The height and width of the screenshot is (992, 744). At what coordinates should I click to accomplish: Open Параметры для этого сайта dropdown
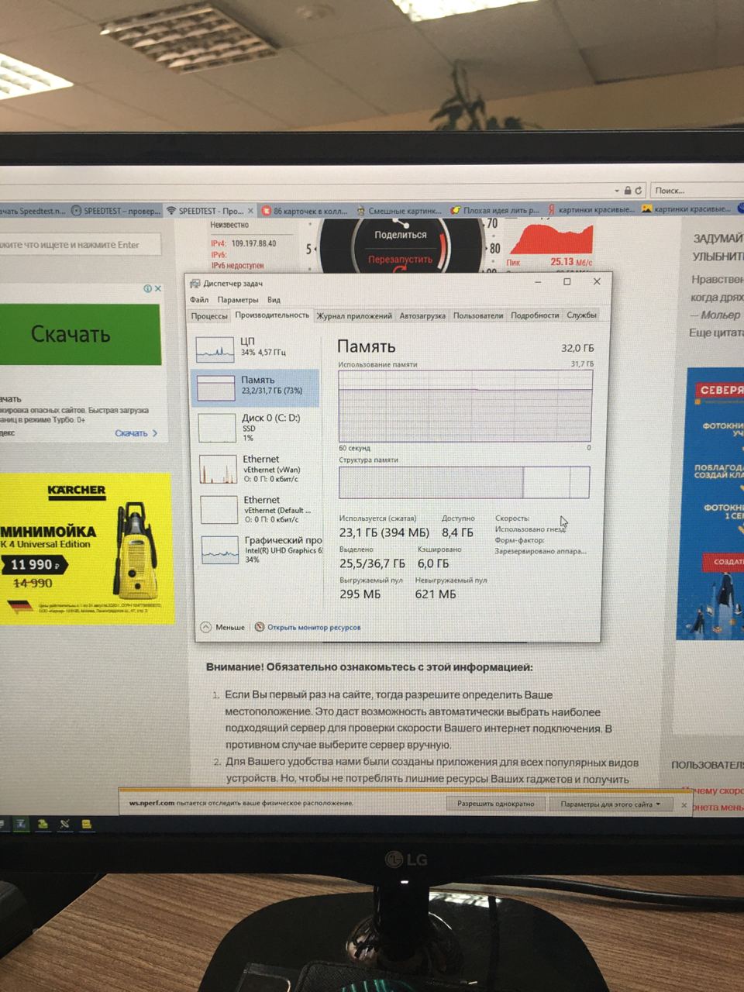coord(610,804)
